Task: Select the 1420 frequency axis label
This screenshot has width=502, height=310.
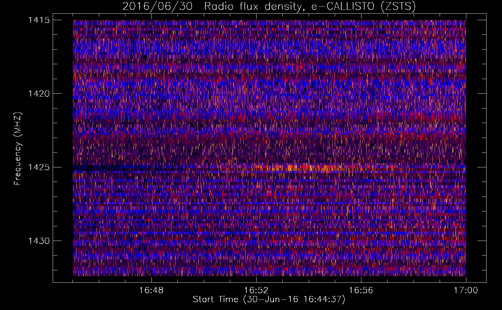Action: tap(39, 94)
